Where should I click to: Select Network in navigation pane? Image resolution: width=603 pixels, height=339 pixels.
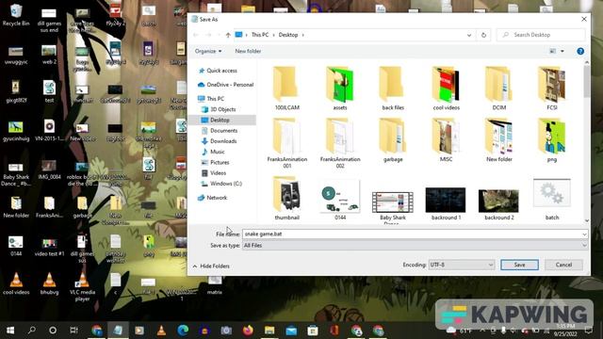click(x=216, y=198)
